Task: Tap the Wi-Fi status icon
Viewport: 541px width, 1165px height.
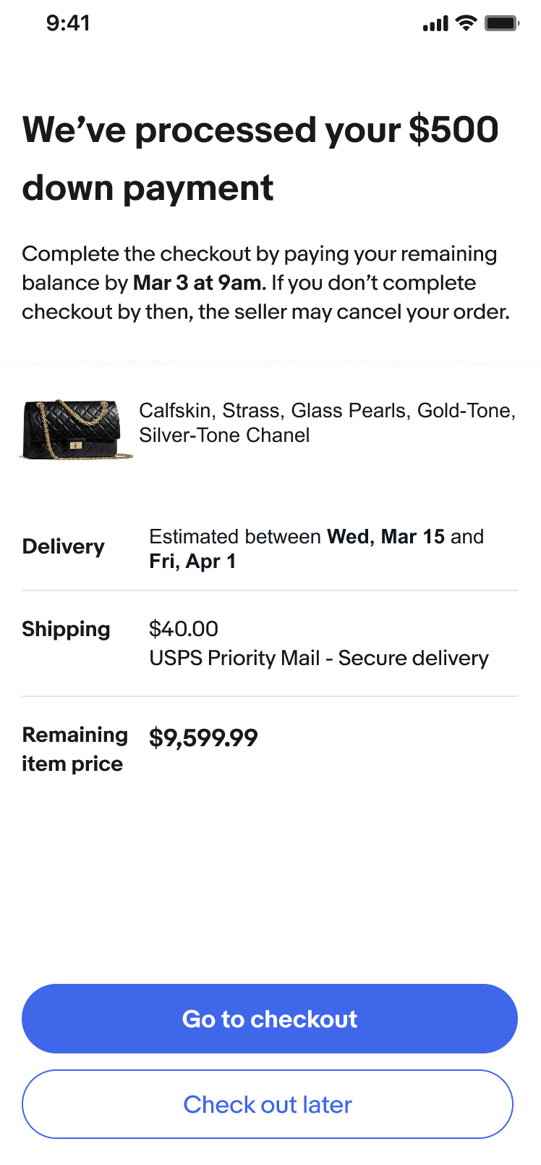Action: (x=467, y=23)
